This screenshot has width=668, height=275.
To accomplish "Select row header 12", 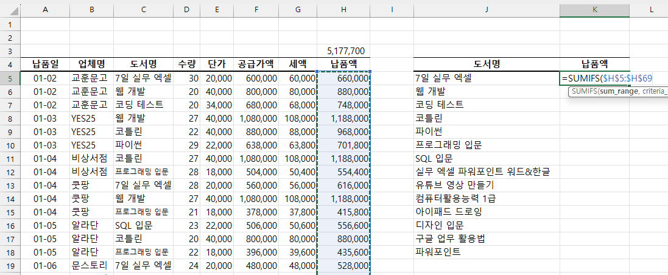I will click(10, 172).
